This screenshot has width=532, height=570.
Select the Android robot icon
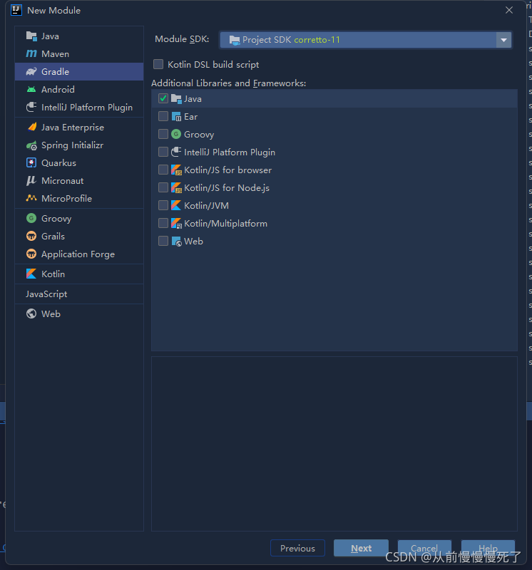pos(31,90)
